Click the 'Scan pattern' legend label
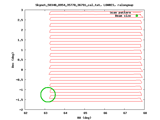The image size is (160, 120). tap(120, 12)
